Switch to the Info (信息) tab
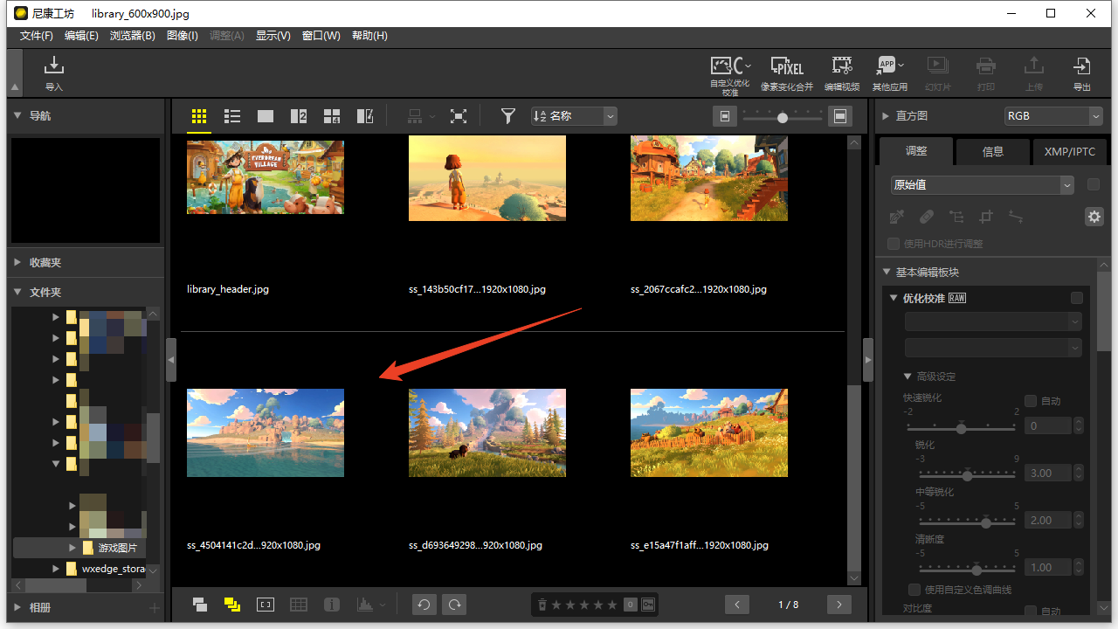1118x629 pixels. pos(993,151)
